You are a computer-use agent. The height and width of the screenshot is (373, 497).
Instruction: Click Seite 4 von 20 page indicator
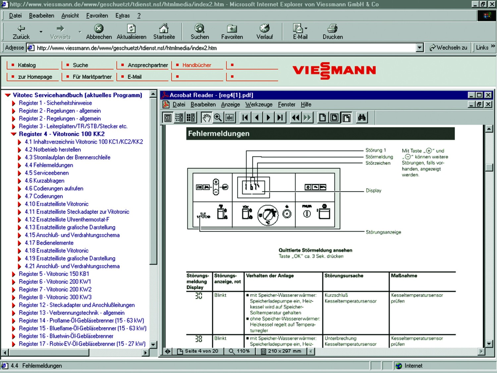(x=198, y=351)
